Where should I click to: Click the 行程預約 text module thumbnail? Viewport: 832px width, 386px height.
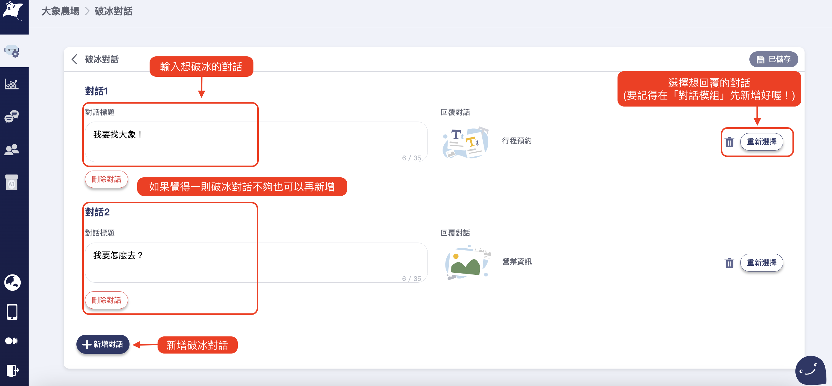pos(465,142)
